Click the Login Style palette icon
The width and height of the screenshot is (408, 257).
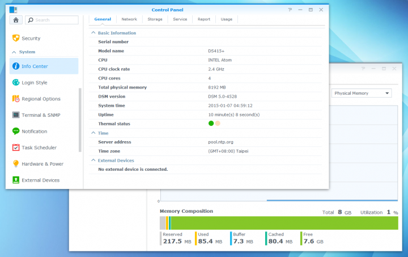click(x=16, y=82)
